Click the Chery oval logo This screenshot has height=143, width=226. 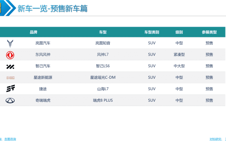pos(10,100)
